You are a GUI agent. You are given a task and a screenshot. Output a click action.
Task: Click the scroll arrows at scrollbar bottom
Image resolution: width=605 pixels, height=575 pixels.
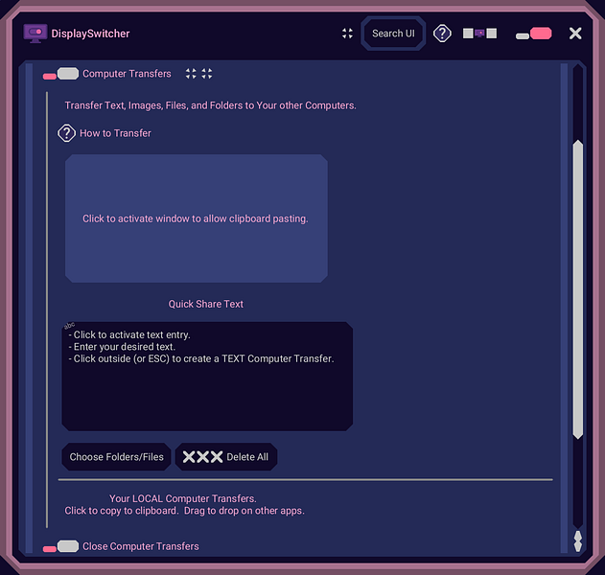[577, 541]
